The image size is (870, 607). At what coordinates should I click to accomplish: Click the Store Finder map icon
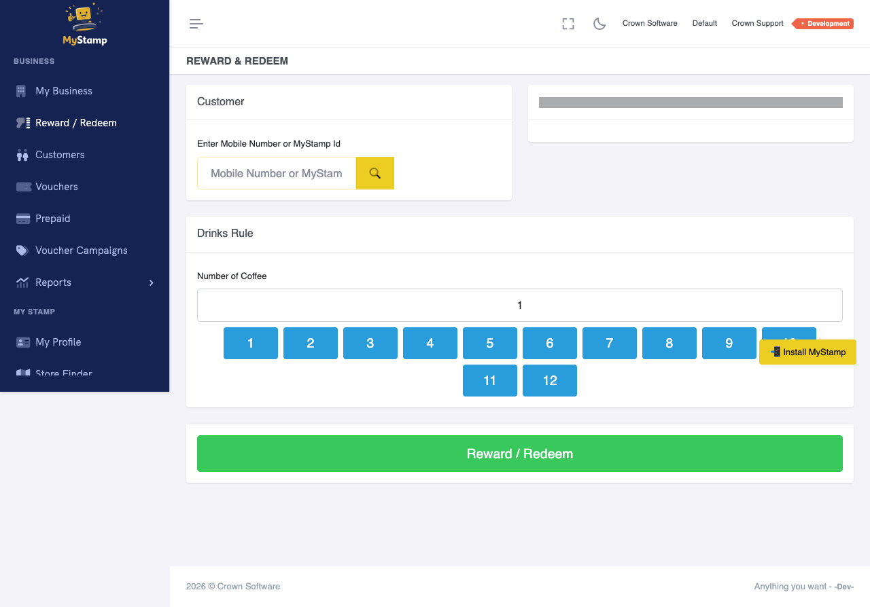point(23,373)
